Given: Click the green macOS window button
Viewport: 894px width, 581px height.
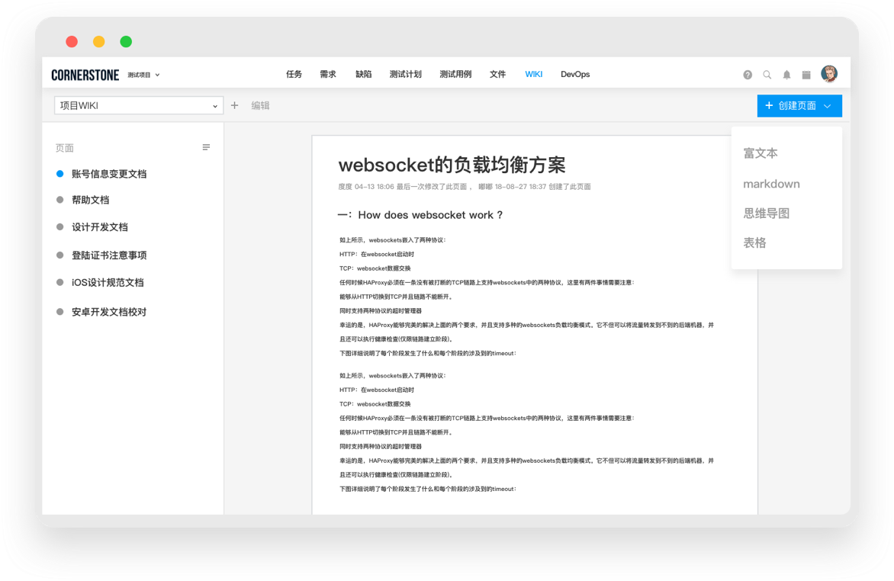Looking at the screenshot, I should (125, 41).
